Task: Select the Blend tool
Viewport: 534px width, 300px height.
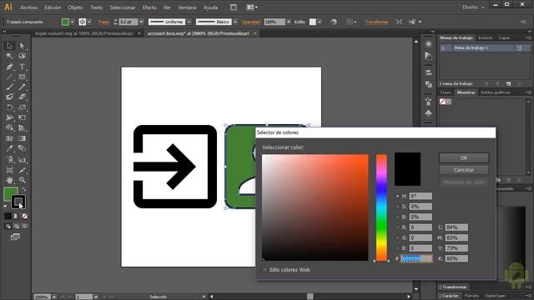Action: point(23,148)
